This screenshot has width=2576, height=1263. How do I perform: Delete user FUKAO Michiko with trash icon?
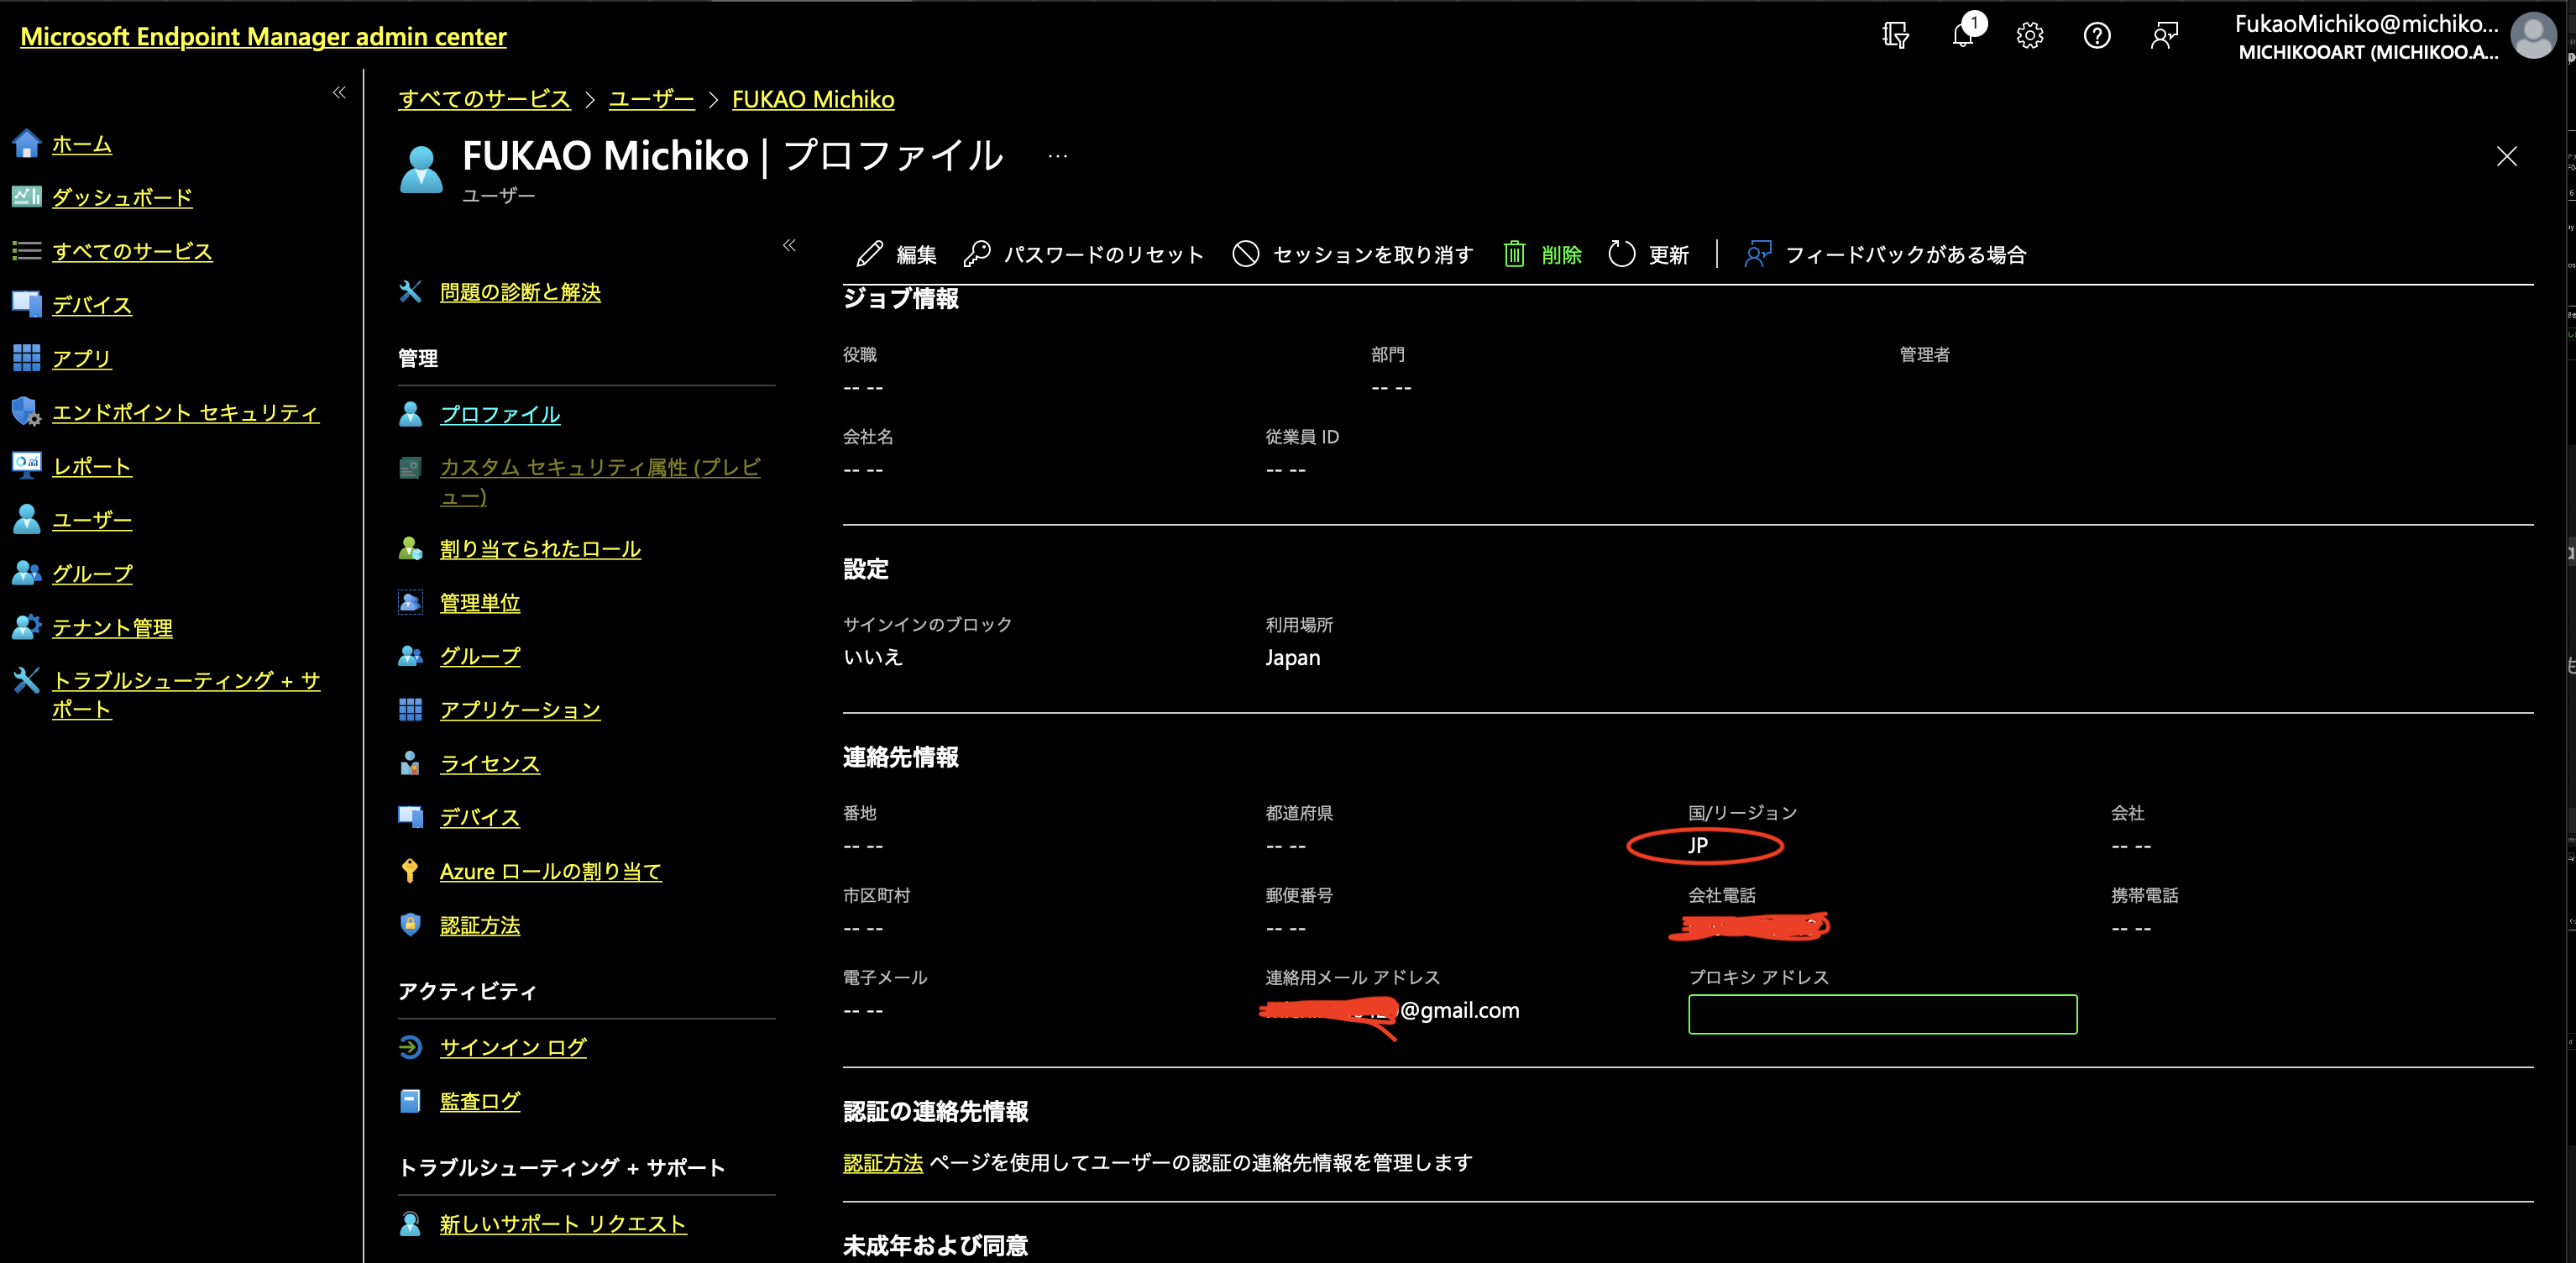[x=1516, y=253]
